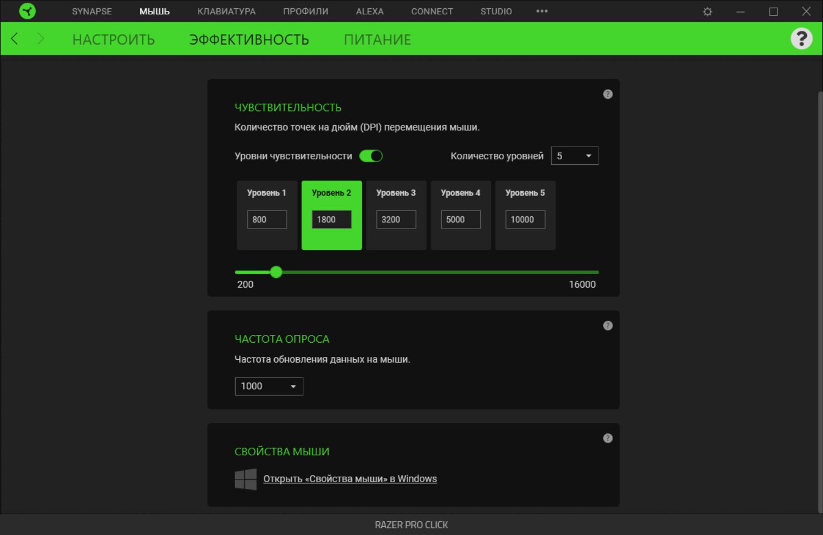Image resolution: width=823 pixels, height=535 pixels.
Task: Switch to the SYNAPSE tab
Action: point(92,11)
